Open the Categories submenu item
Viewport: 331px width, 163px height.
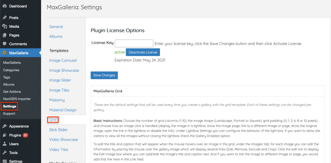11,70
